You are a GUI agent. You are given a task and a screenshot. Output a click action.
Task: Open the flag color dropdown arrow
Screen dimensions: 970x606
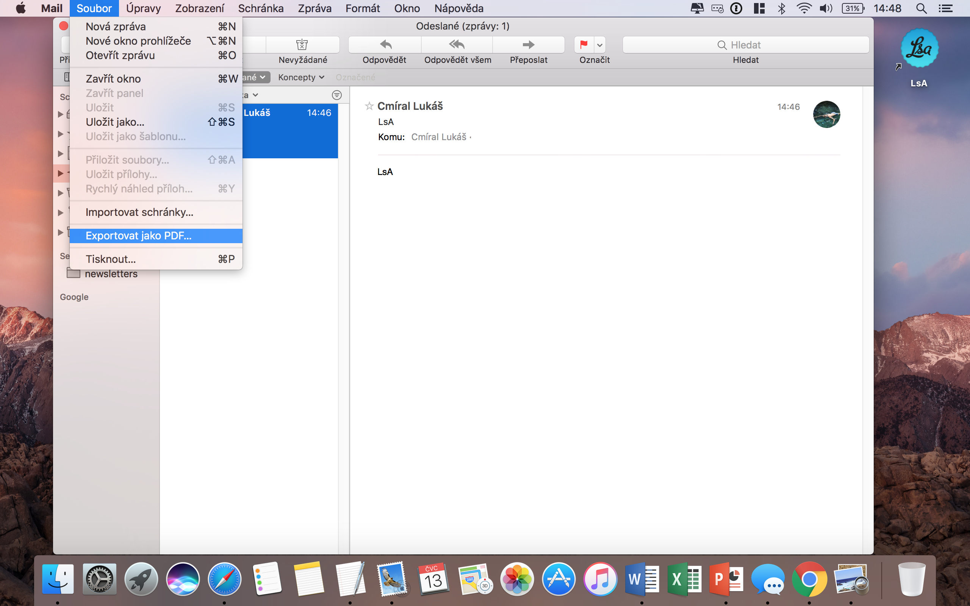pos(600,45)
